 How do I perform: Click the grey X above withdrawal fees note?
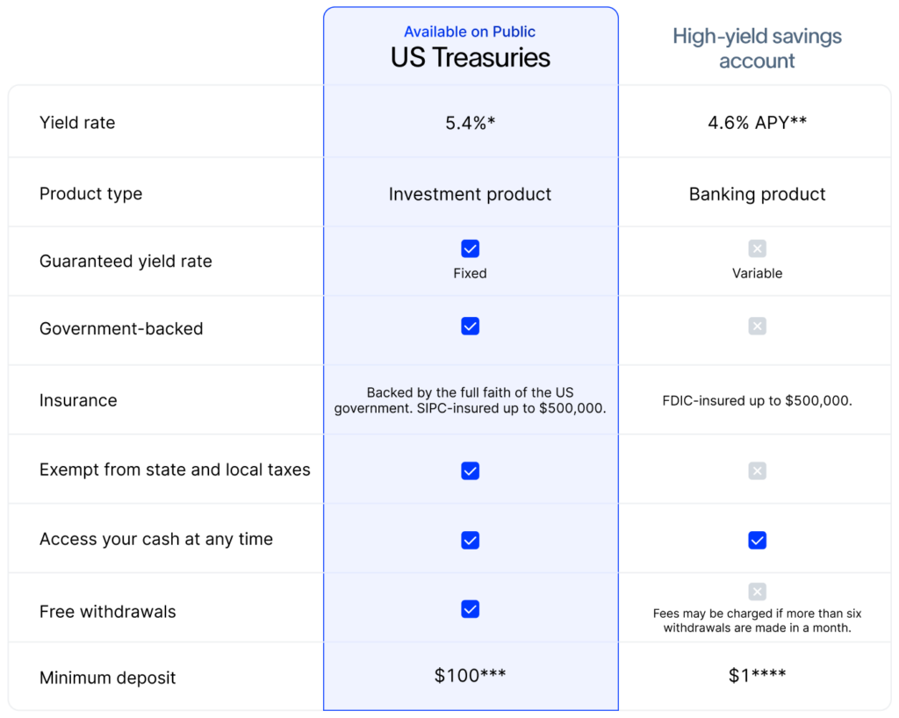tap(757, 592)
